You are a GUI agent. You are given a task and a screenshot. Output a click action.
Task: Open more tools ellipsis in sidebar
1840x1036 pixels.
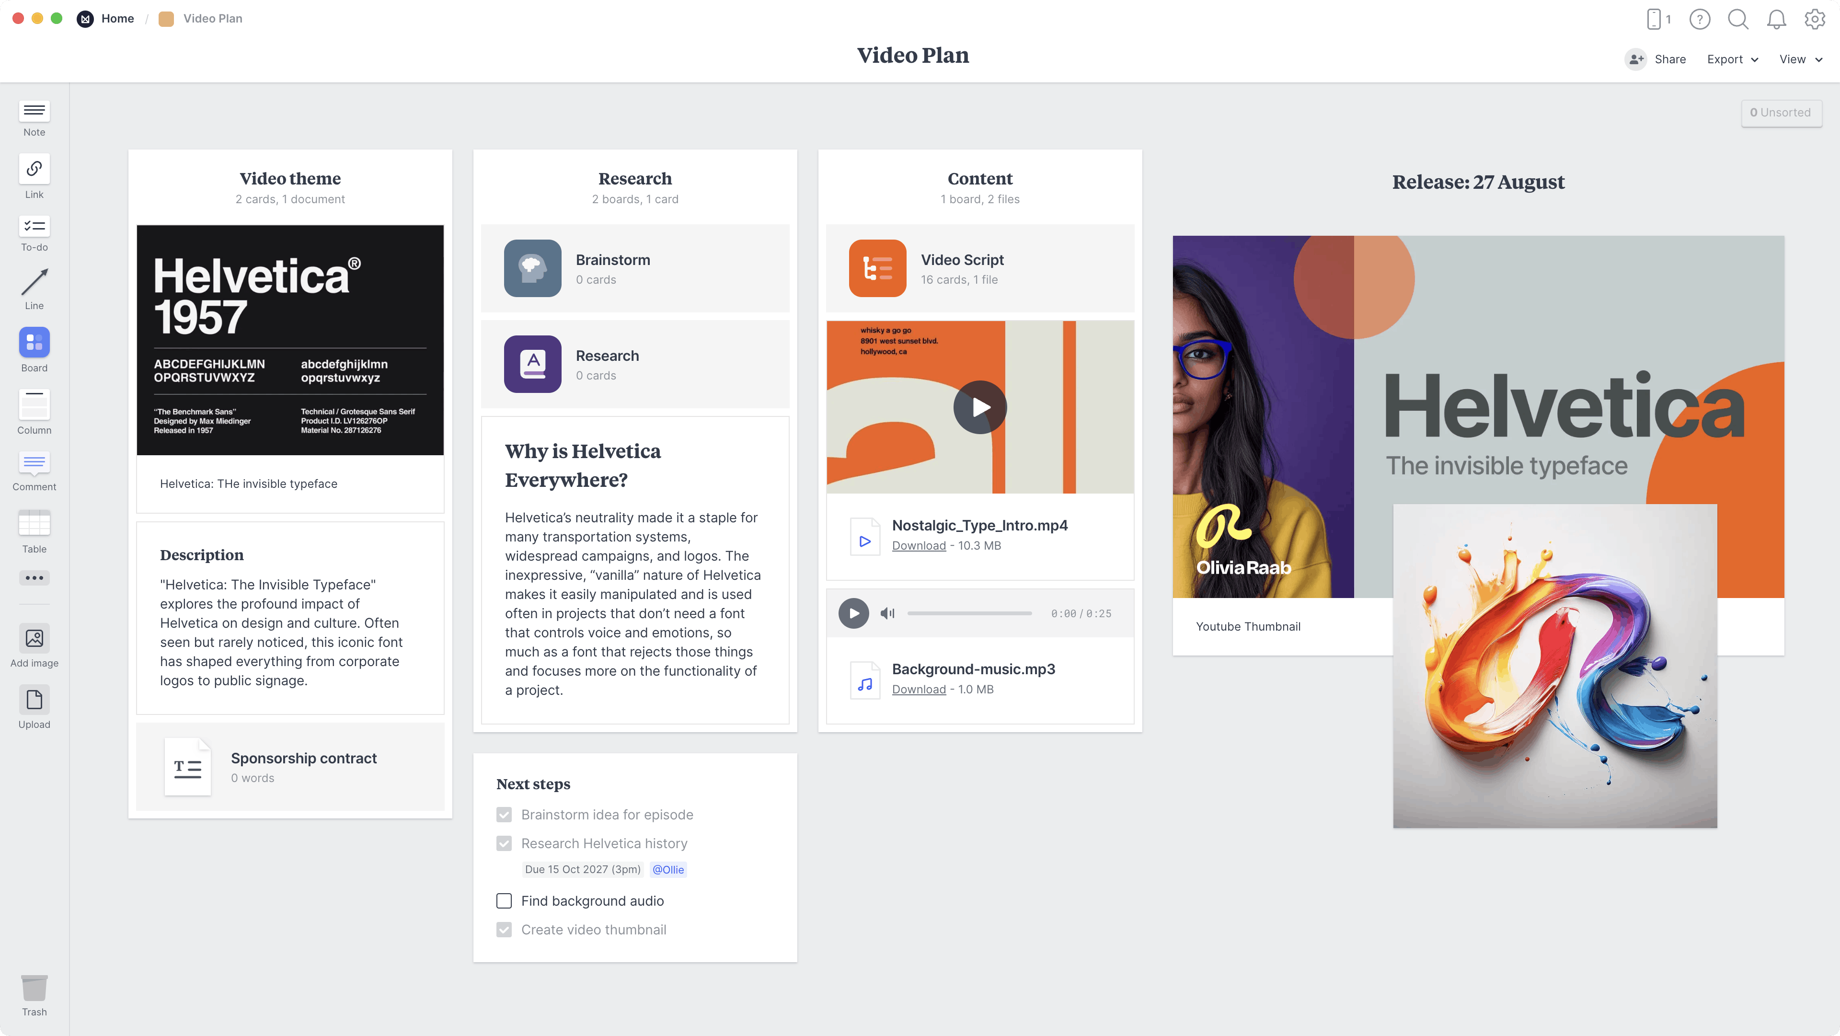[34, 577]
